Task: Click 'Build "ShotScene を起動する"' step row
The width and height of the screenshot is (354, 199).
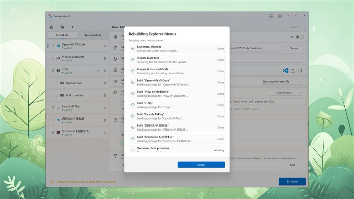Action: pyautogui.click(x=177, y=139)
